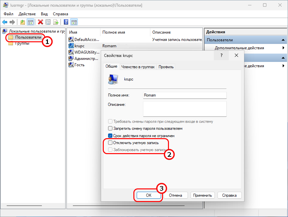
Task: Click the Гость account icon
Action: tap(71, 65)
